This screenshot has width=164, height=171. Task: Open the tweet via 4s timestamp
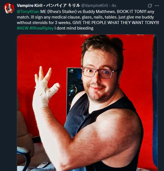114,6
